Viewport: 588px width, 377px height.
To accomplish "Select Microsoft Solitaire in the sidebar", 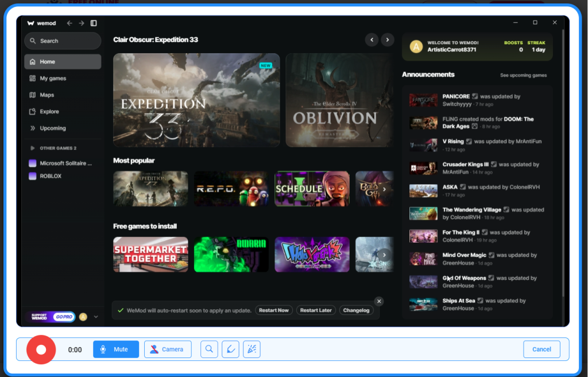I will point(61,164).
